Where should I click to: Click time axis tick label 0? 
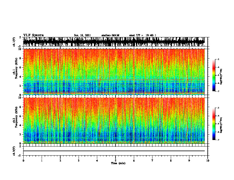coord(23,161)
